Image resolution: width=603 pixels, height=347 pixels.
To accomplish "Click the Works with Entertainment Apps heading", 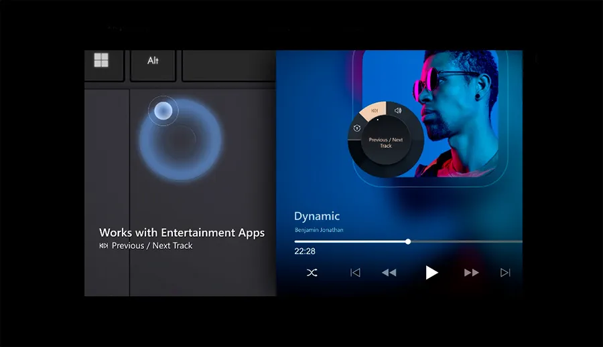I will pyautogui.click(x=182, y=233).
